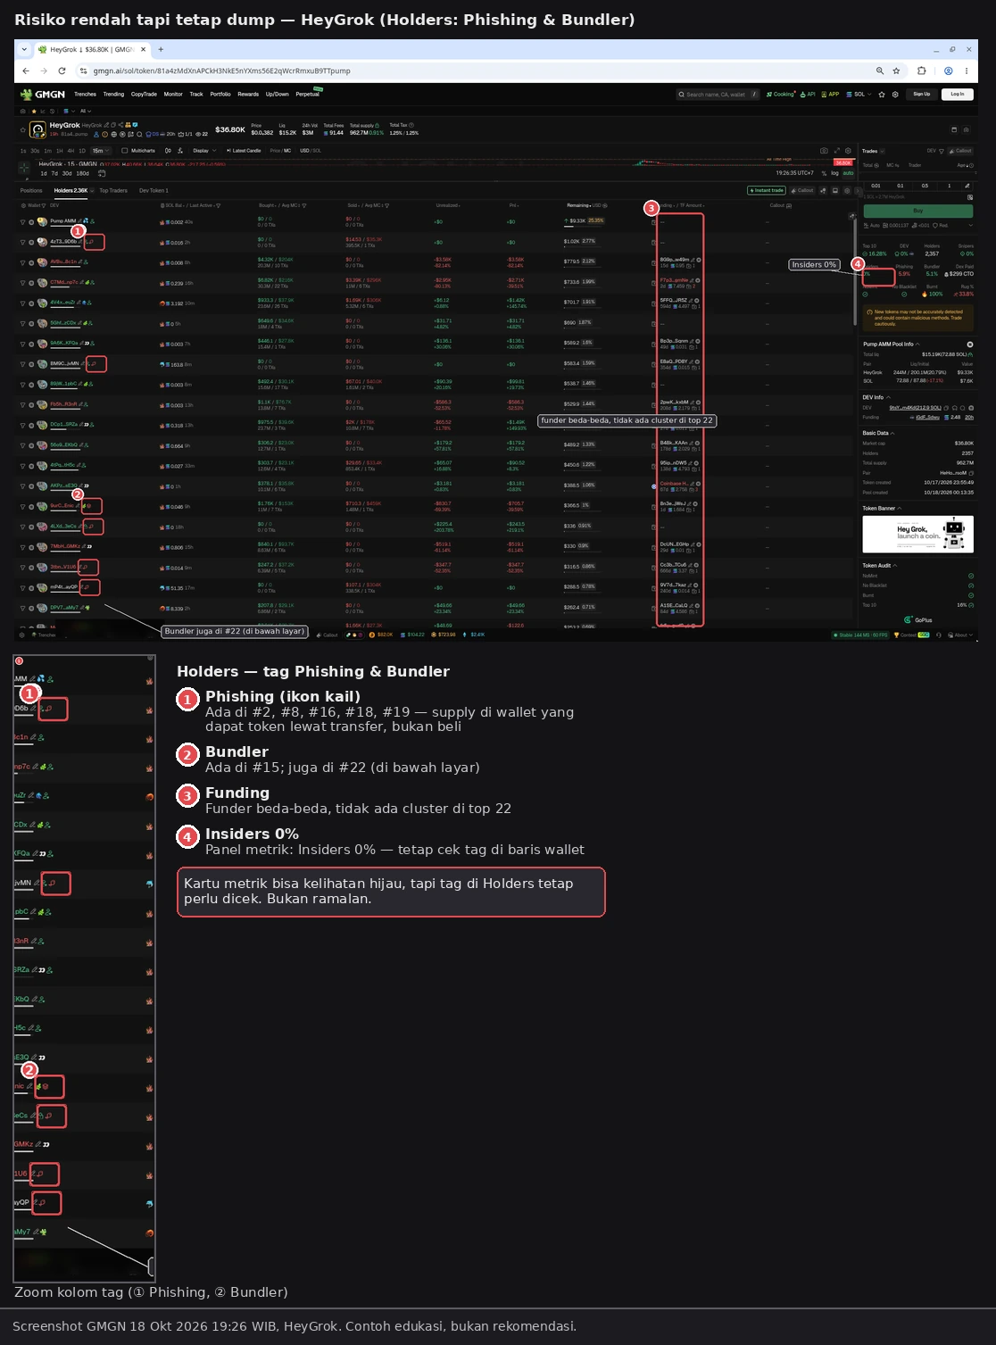Open holders table settings gear

pos(847,190)
